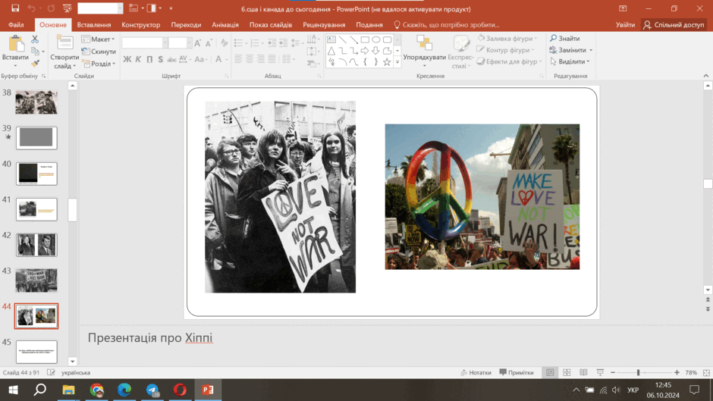Open the Файл menu
This screenshot has height=401, width=713.
click(16, 24)
